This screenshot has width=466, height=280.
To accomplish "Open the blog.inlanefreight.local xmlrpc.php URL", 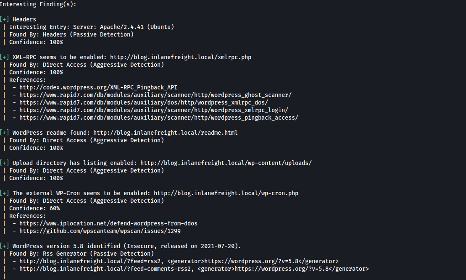I will point(181,57).
